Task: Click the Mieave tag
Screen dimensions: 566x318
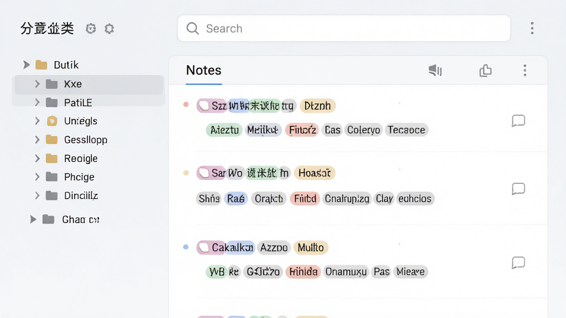Action: (x=411, y=272)
